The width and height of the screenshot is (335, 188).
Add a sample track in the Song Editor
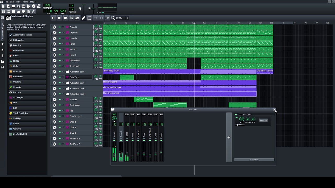click(x=71, y=18)
